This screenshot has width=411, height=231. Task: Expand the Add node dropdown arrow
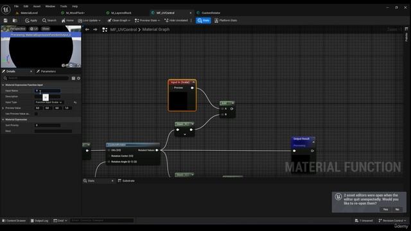(x=232, y=103)
